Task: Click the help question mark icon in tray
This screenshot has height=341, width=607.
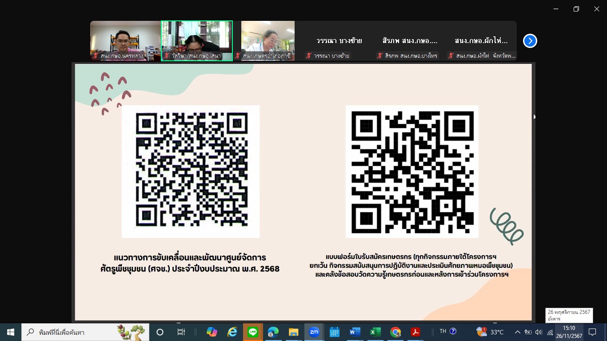Action: 453,331
